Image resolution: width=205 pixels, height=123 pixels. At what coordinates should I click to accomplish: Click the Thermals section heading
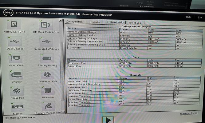tap(135, 75)
